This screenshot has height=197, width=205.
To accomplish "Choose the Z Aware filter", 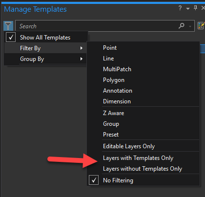I will coord(143,113).
